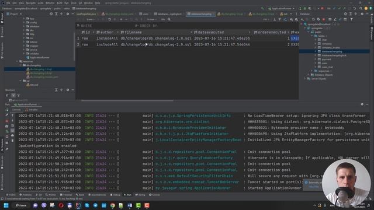Select data.sql in the Project tree
The image size is (374, 210).
coord(32,85)
